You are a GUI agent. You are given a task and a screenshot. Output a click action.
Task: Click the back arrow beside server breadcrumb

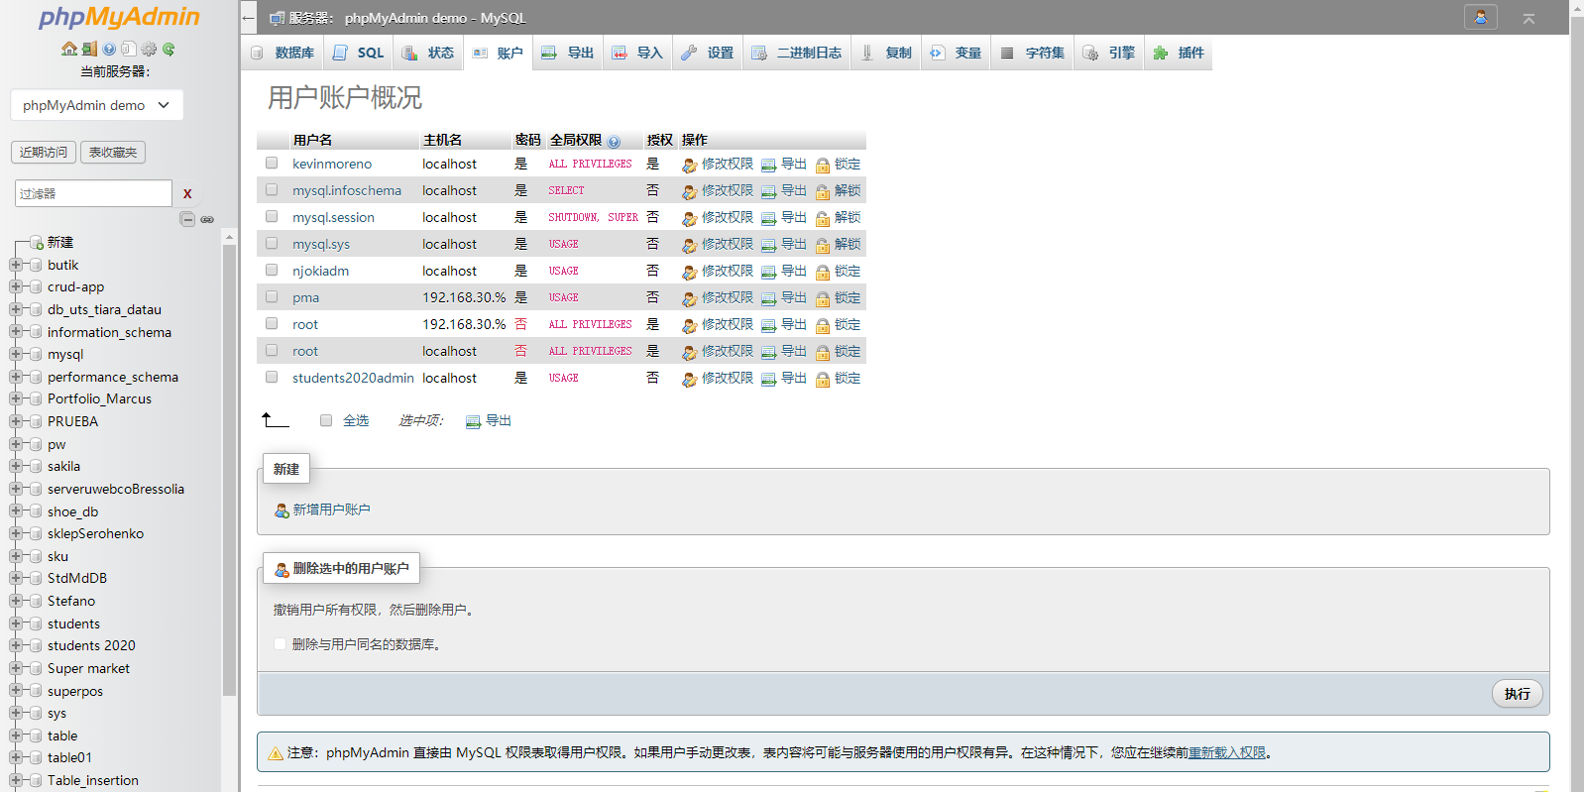tap(249, 18)
